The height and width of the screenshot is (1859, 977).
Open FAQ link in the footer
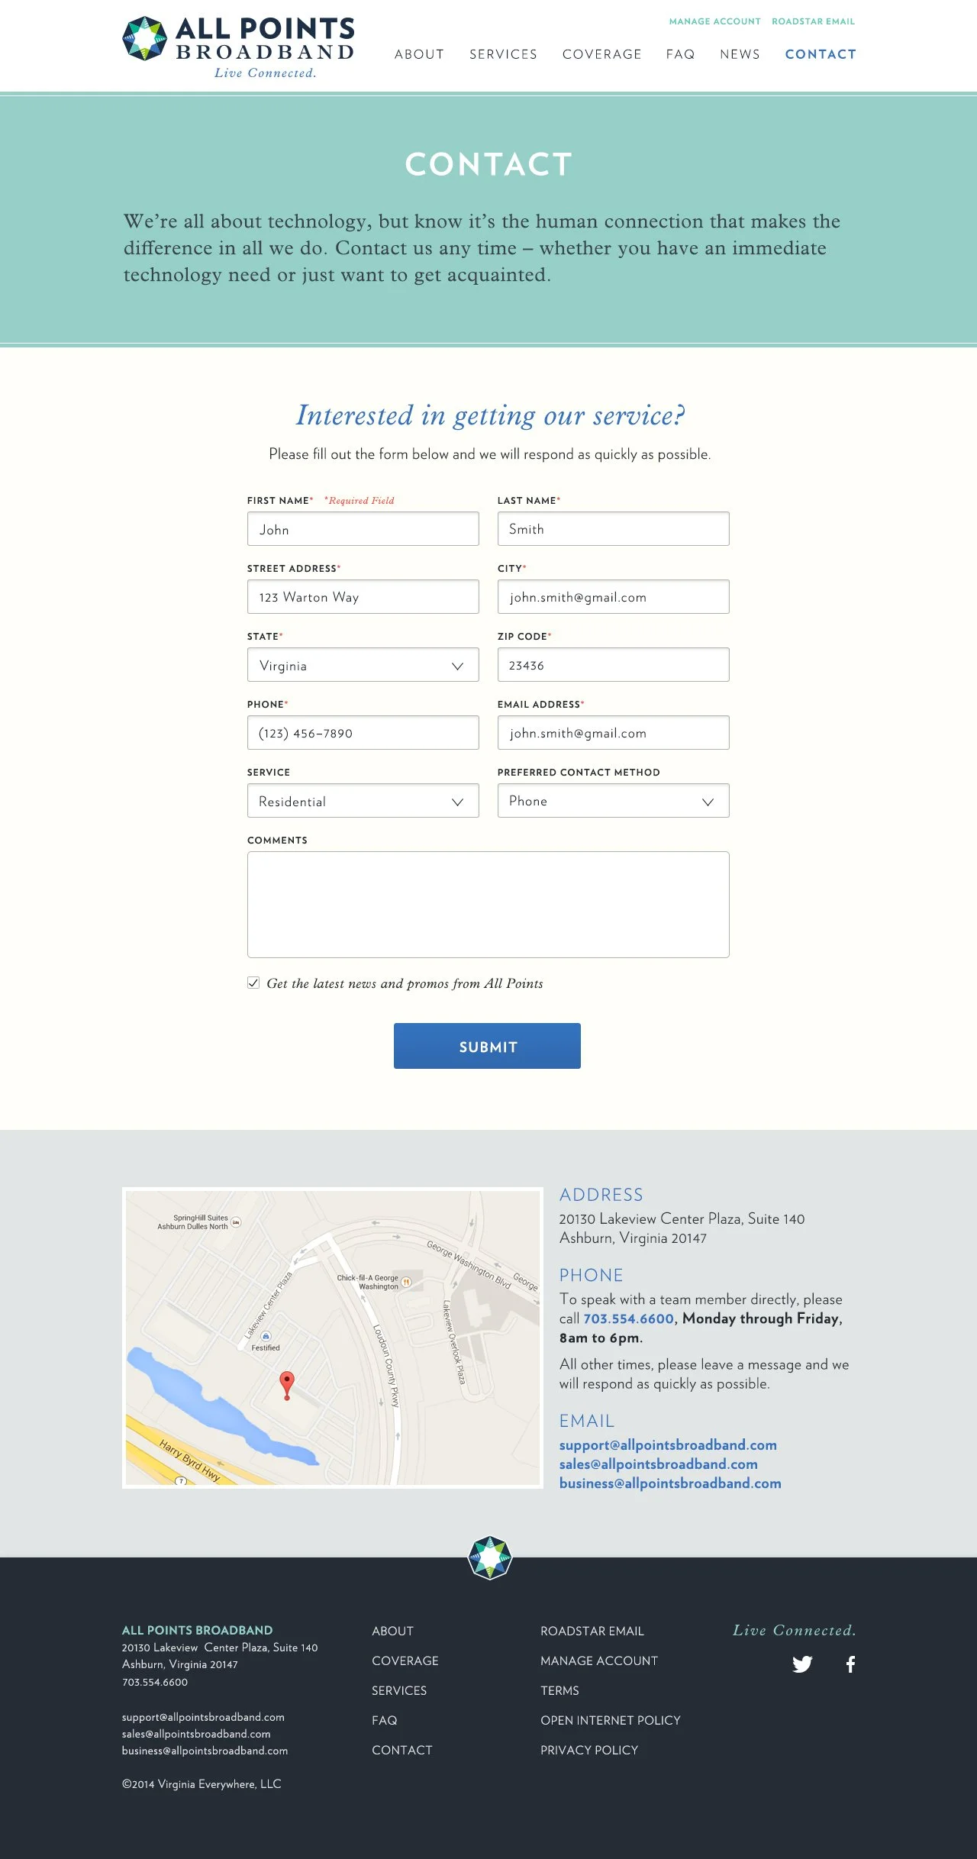(x=385, y=1720)
